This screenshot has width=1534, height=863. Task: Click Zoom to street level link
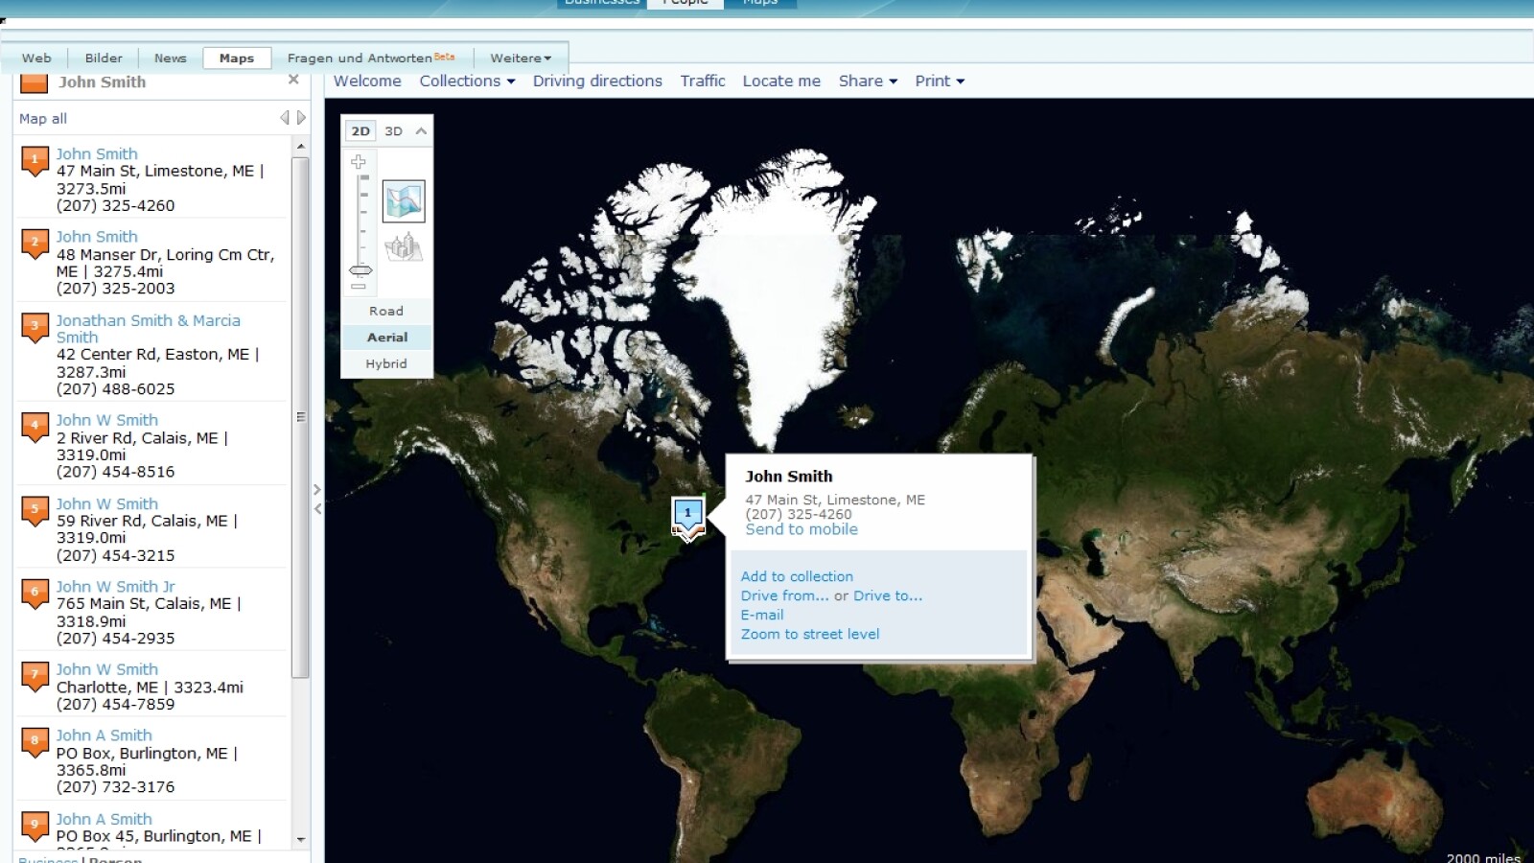tap(809, 634)
